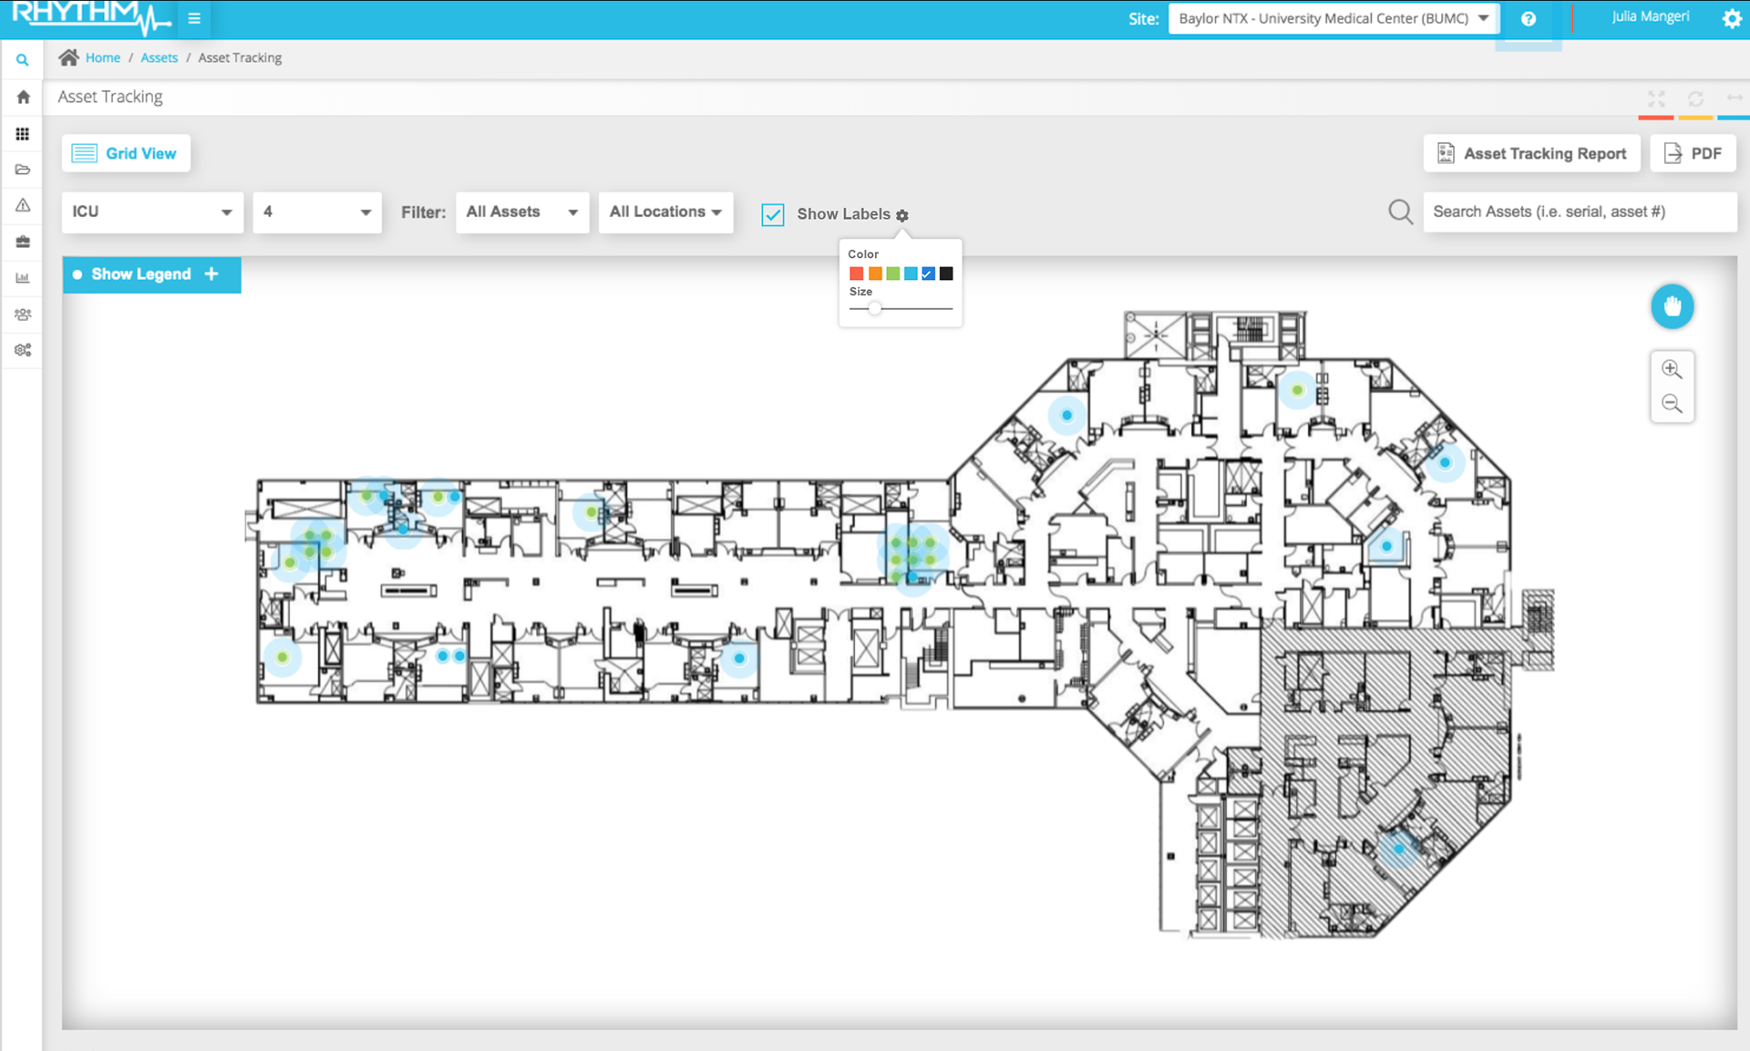Image resolution: width=1750 pixels, height=1051 pixels.
Task: Click the Search Assets input field
Action: [x=1579, y=211]
